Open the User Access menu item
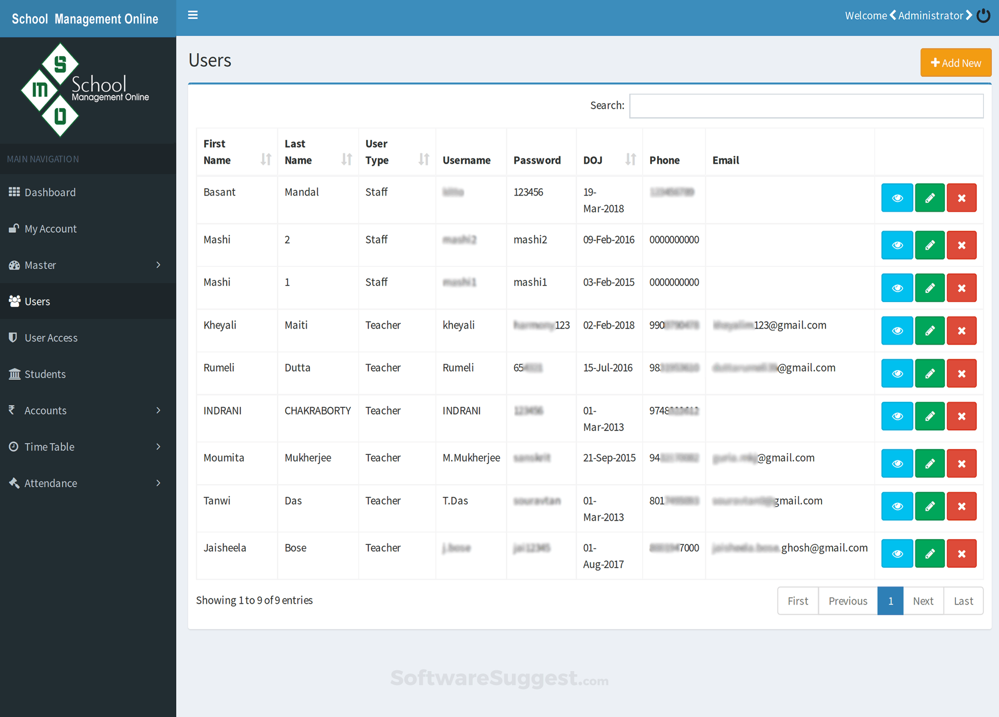This screenshot has height=717, width=999. click(51, 338)
